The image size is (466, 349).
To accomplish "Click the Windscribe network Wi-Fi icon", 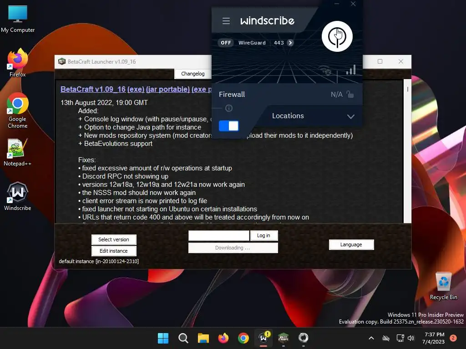I will (326, 70).
